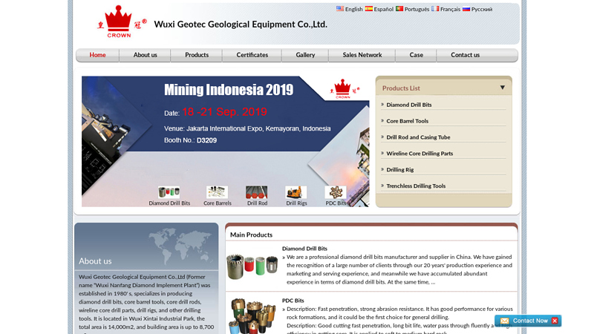This screenshot has height=334, width=594.
Task: Open Trenchless Drilling Tools link
Action: (x=416, y=186)
